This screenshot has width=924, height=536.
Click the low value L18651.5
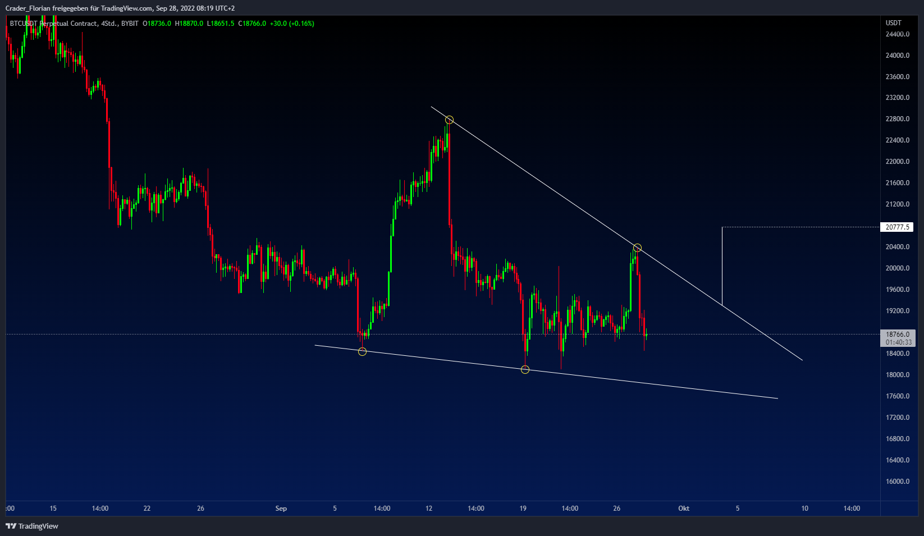221,24
